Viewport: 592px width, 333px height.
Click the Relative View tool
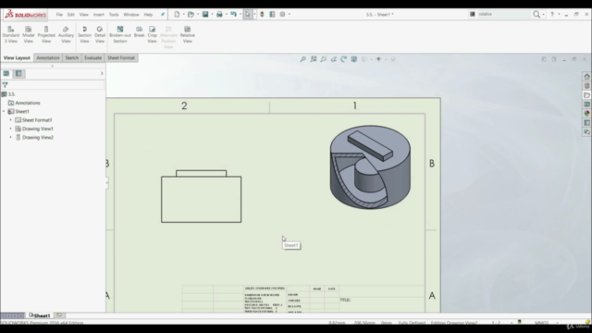point(187,34)
